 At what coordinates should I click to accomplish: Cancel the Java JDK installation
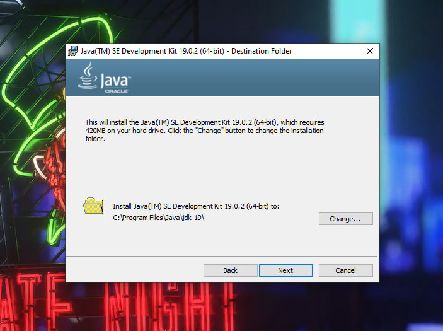pos(346,270)
